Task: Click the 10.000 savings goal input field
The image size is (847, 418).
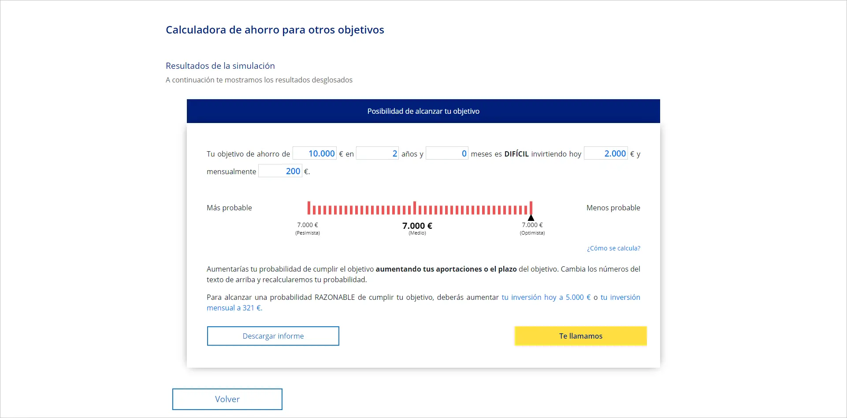Action: [315, 153]
